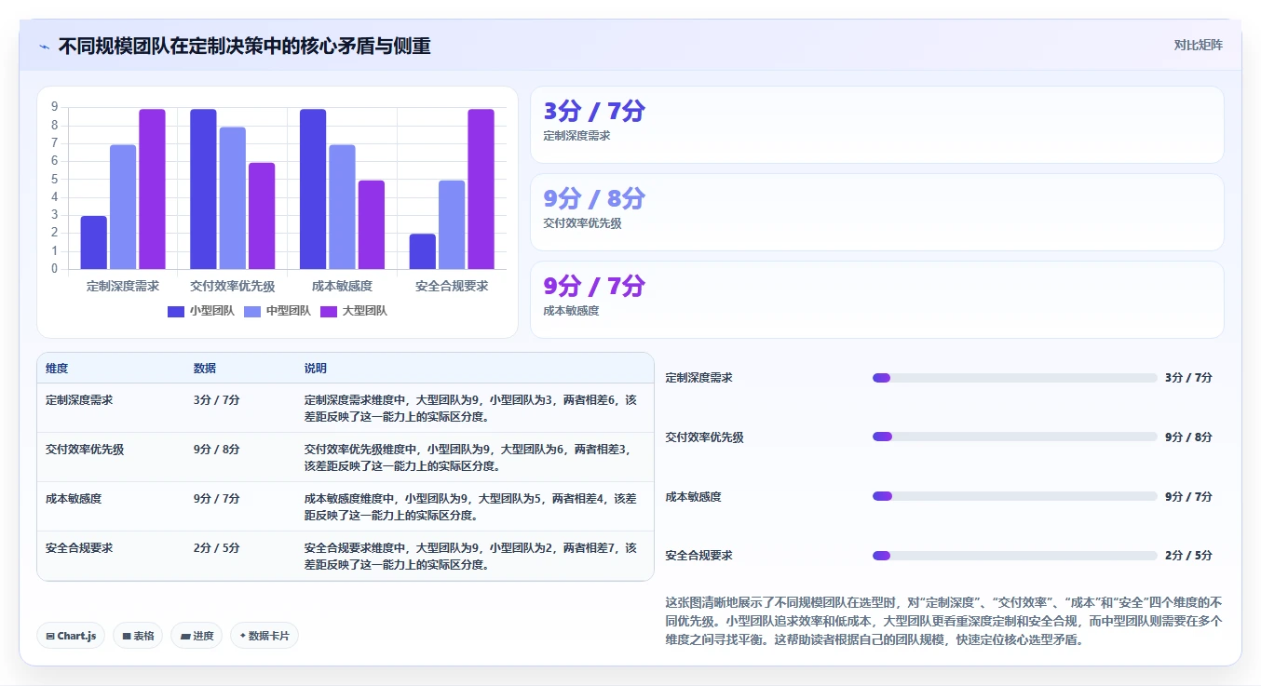Click the header title 不同规模团队在定制决策中的核心矛盾与侧重
Image resolution: width=1261 pixels, height=686 pixels.
click(x=244, y=46)
